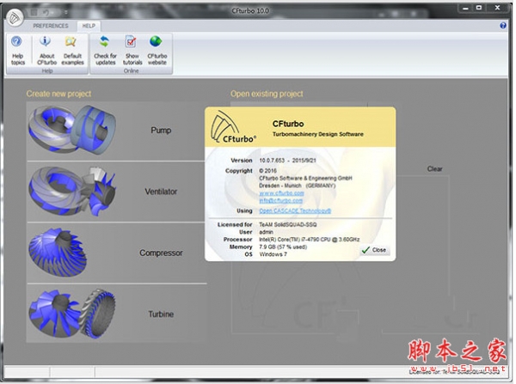Create a new Compressor project
This screenshot has width=516, height=384.
[x=116, y=253]
